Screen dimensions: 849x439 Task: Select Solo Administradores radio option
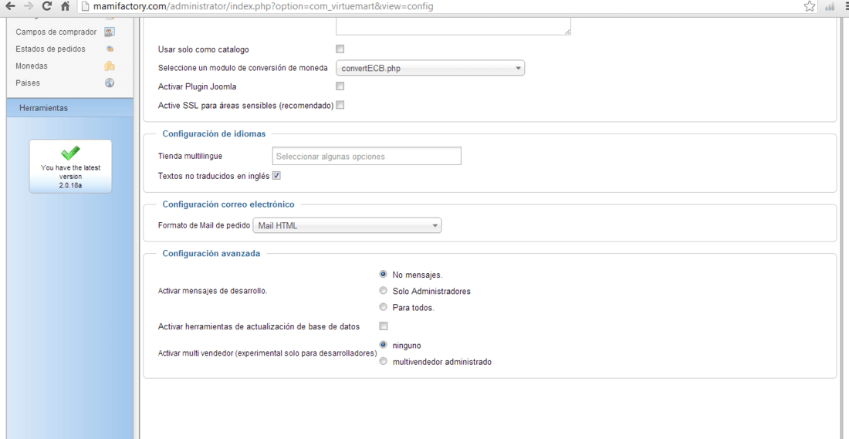(x=384, y=291)
